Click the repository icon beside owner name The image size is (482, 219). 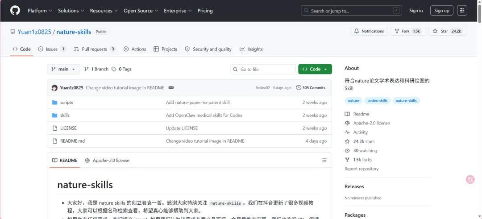pyautogui.click(x=12, y=32)
